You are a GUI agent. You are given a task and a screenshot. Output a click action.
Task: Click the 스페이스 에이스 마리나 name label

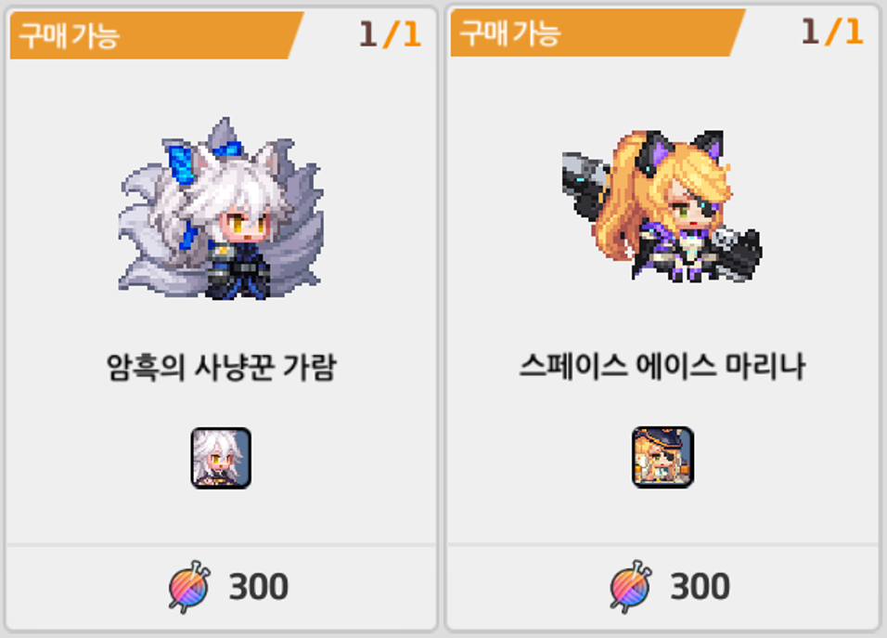tap(662, 366)
